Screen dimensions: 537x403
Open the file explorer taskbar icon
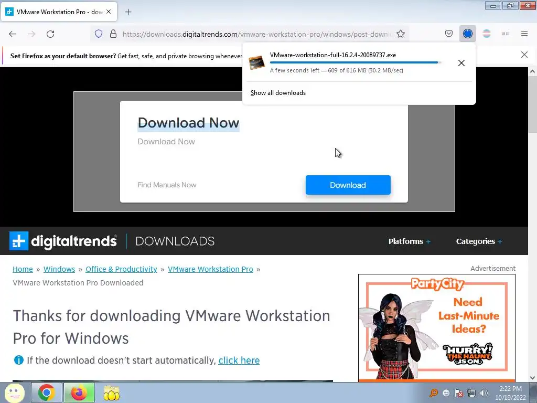[x=111, y=393]
